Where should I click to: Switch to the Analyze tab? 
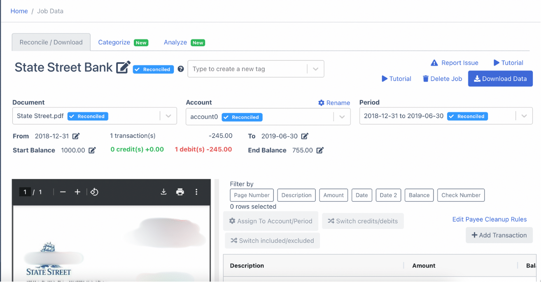184,42
